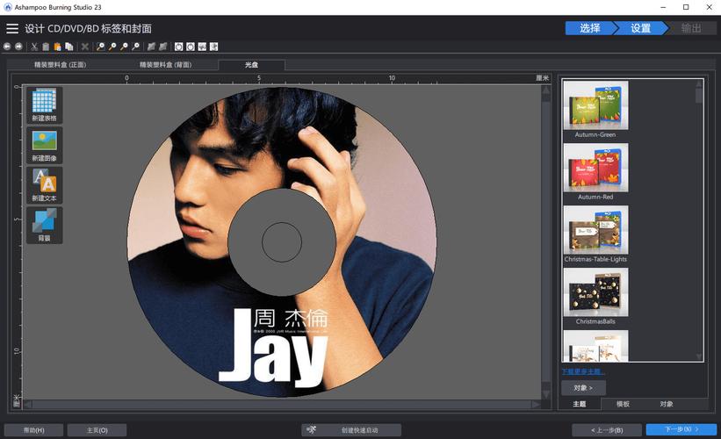
Task: Click the first magnifier zoom icon
Action: tap(101, 47)
